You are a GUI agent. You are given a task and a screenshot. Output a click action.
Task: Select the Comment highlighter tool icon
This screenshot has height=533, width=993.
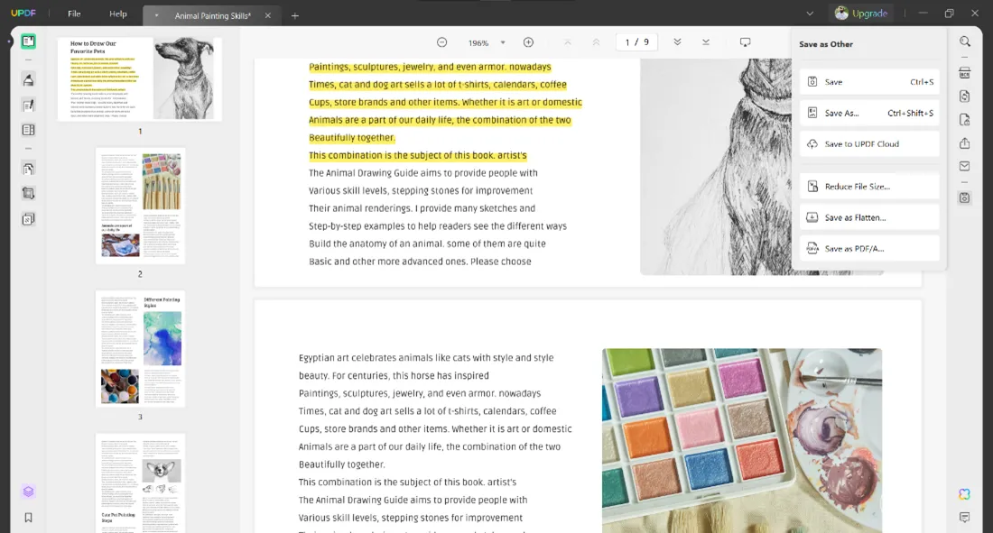pyautogui.click(x=28, y=79)
